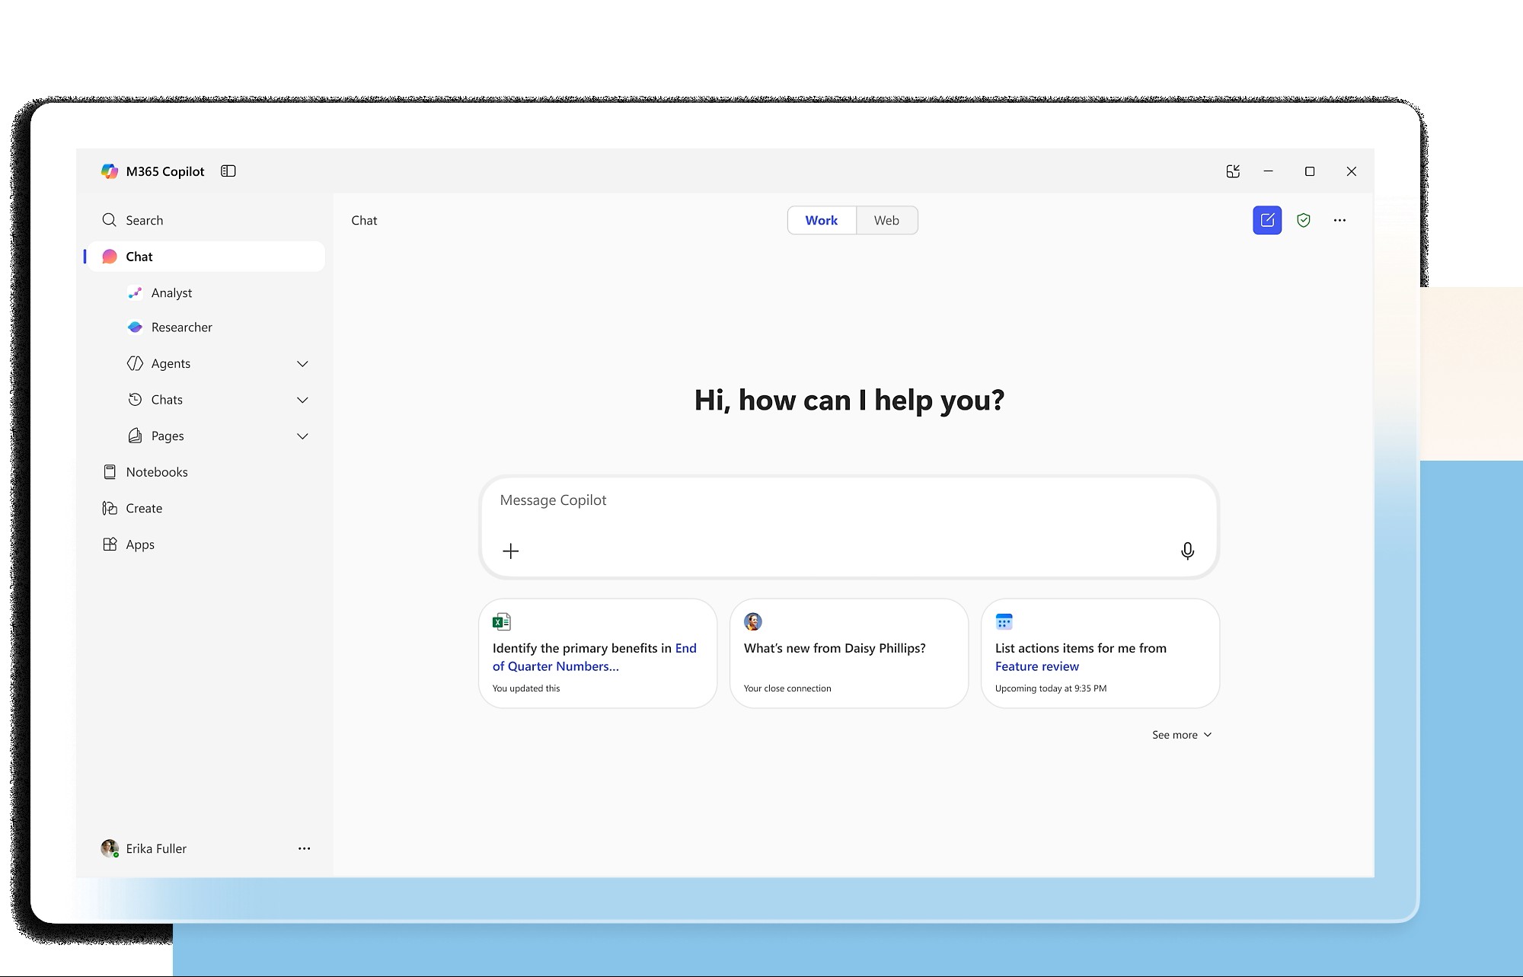Viewport: 1523px width, 977px height.
Task: Start a new chat with compose icon
Action: point(1267,220)
